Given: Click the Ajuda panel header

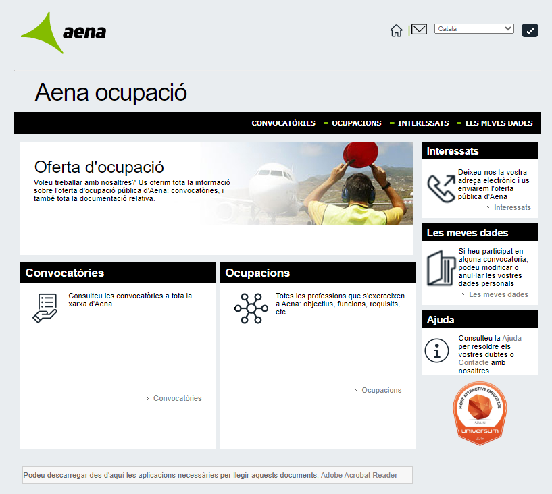Looking at the screenshot, I should (x=480, y=320).
